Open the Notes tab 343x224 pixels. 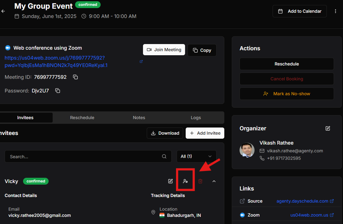coord(139,118)
